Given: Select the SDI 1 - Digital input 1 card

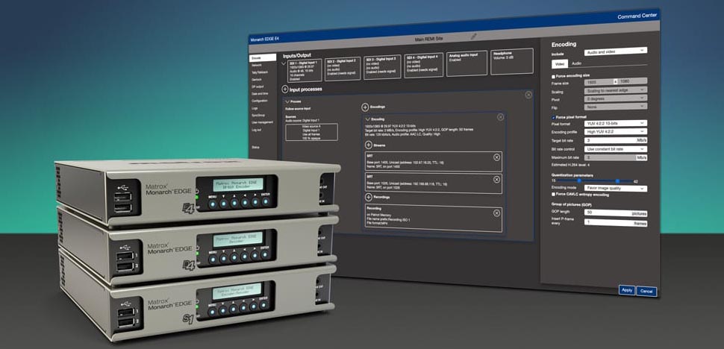Looking at the screenshot, I should click(x=305, y=70).
